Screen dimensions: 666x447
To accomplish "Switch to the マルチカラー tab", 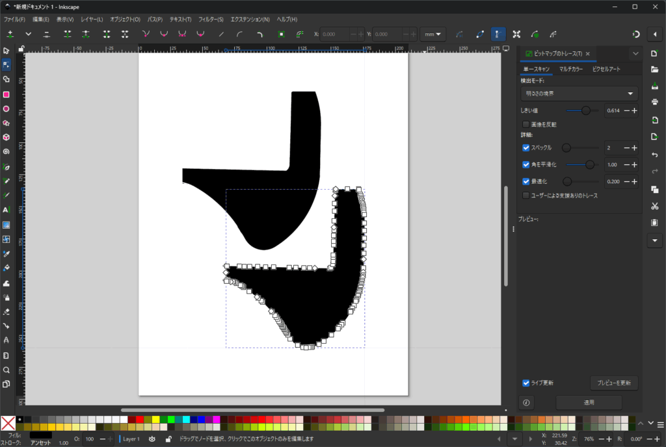I will click(x=570, y=69).
